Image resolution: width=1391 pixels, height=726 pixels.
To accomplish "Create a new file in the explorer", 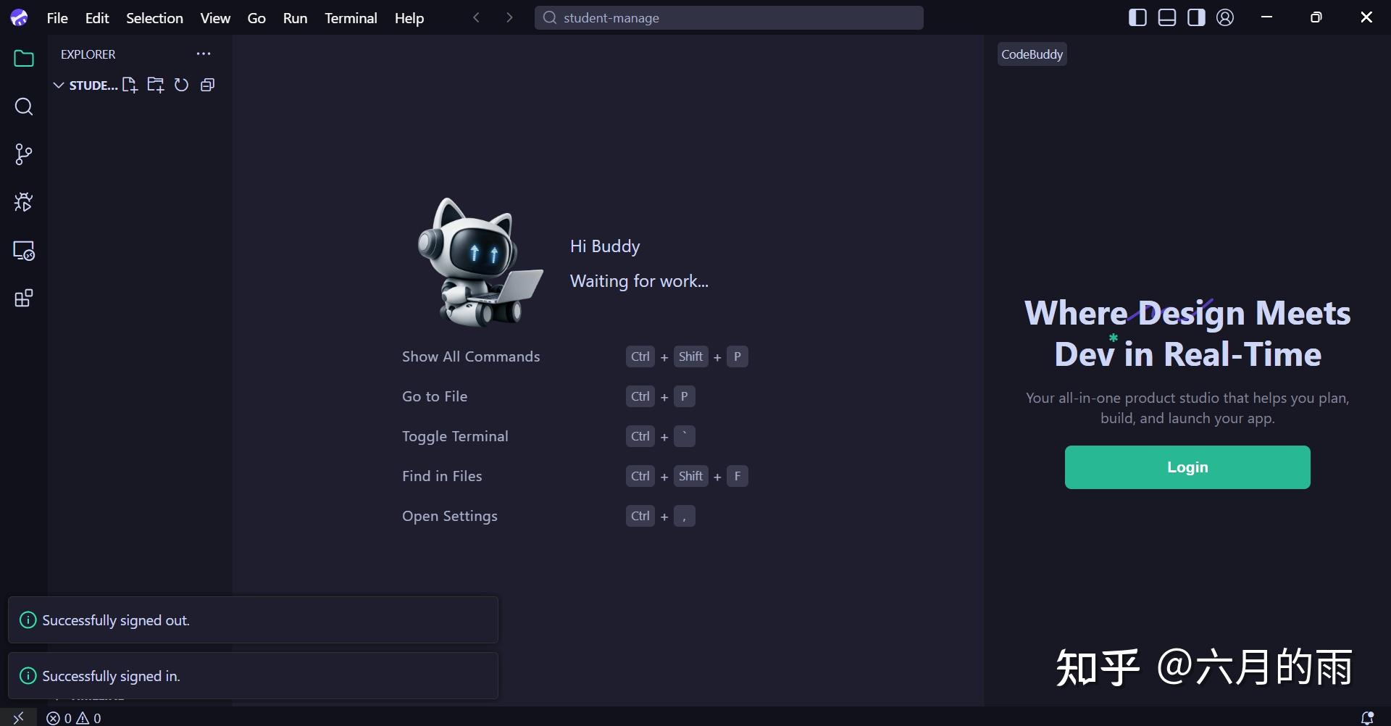I will click(x=130, y=85).
